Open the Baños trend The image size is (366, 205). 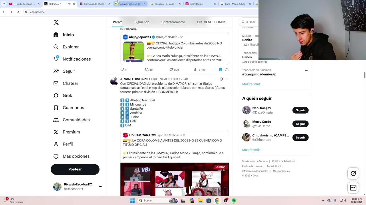coord(247,57)
